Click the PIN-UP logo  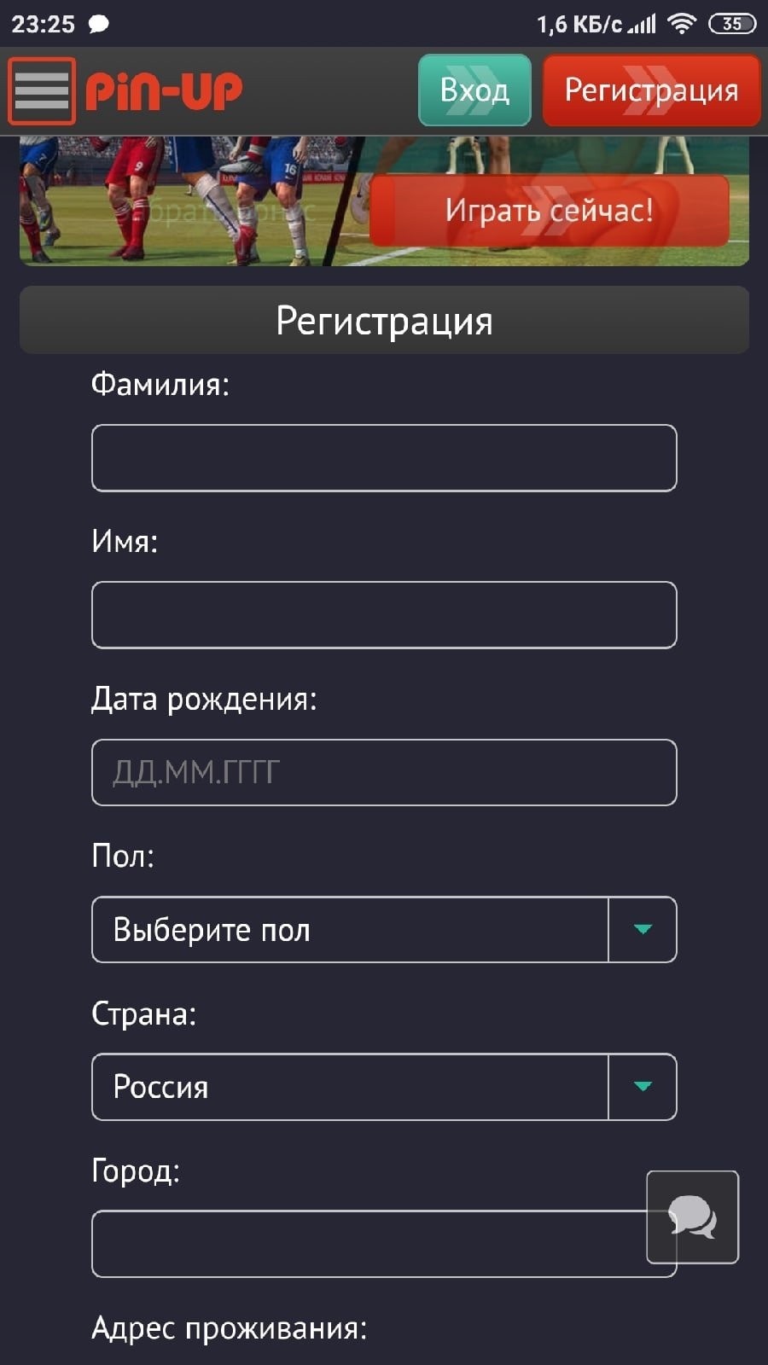pyautogui.click(x=162, y=88)
